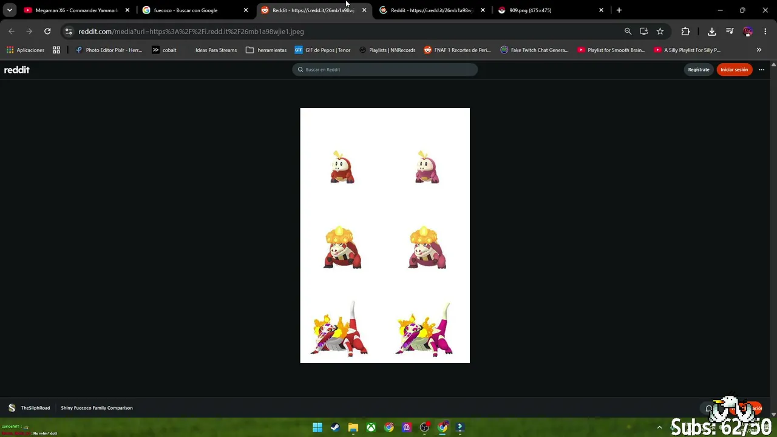The height and width of the screenshot is (437, 777).
Task: Open the tab groups grid icon in bookmarks bar
Action: tap(56, 50)
